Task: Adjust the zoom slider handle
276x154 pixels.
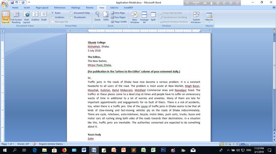Action: pyautogui.click(x=261, y=144)
